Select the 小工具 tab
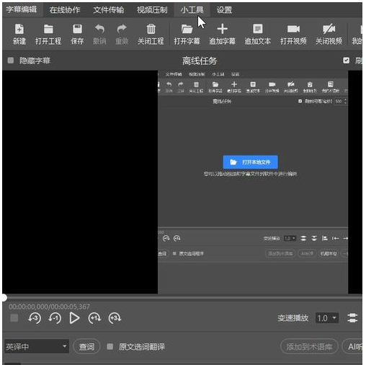 coord(192,10)
